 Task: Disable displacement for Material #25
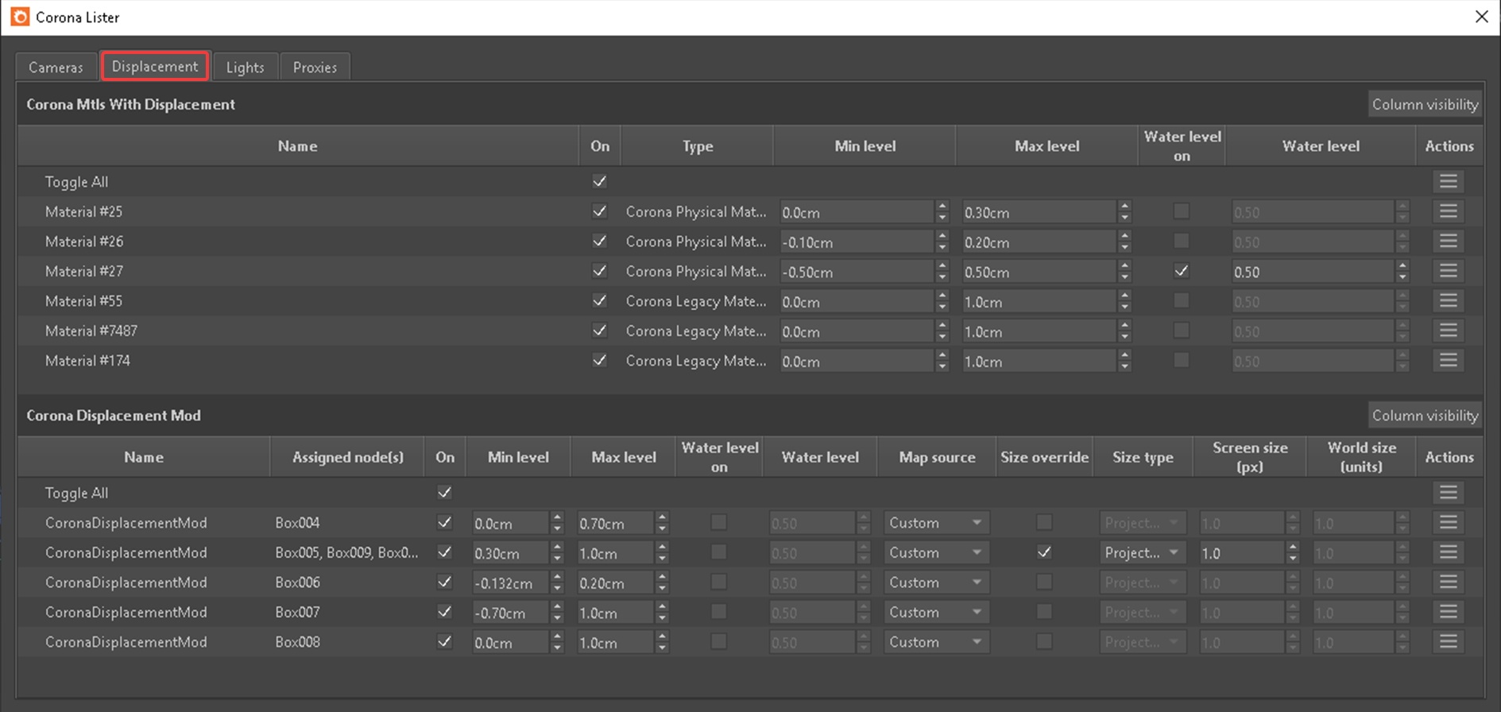pos(600,211)
